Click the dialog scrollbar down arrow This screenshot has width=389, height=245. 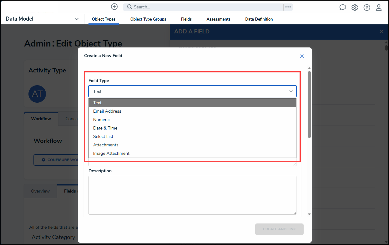click(x=309, y=214)
